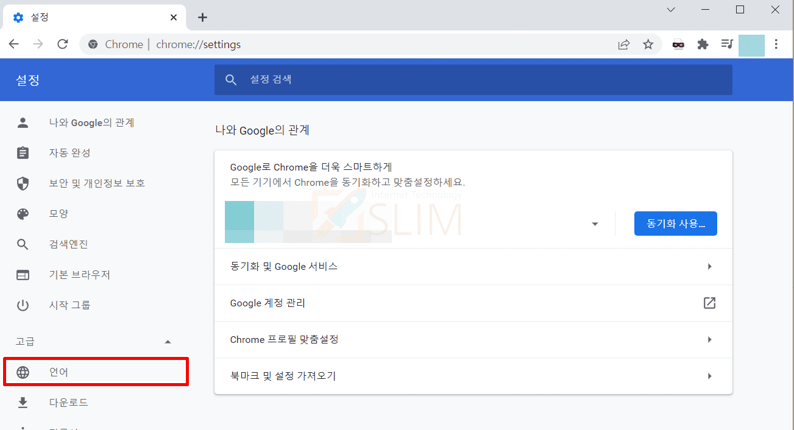Click the browser forward arrow
The width and height of the screenshot is (794, 430).
pyautogui.click(x=38, y=44)
